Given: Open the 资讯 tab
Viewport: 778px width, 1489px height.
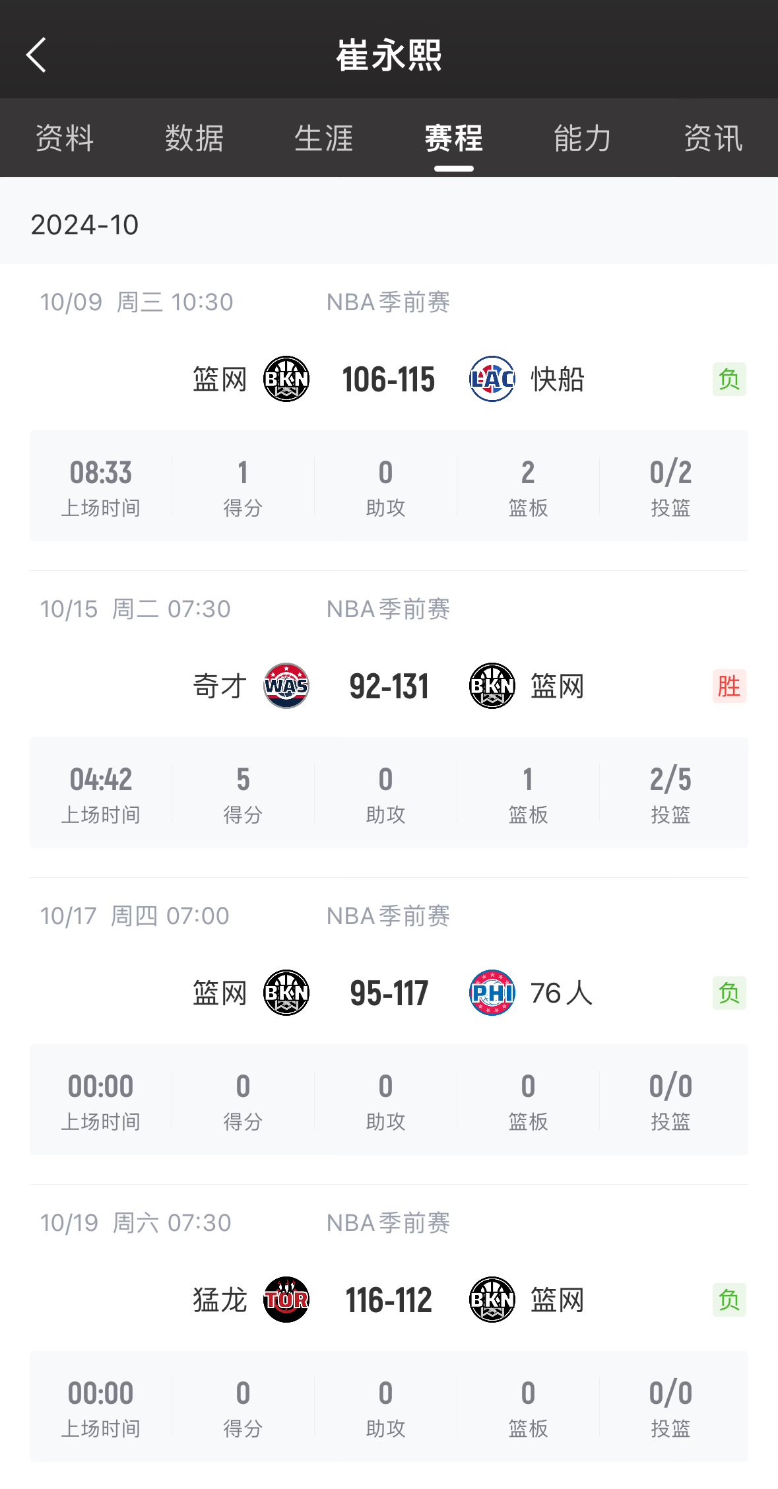Looking at the screenshot, I should pyautogui.click(x=713, y=139).
